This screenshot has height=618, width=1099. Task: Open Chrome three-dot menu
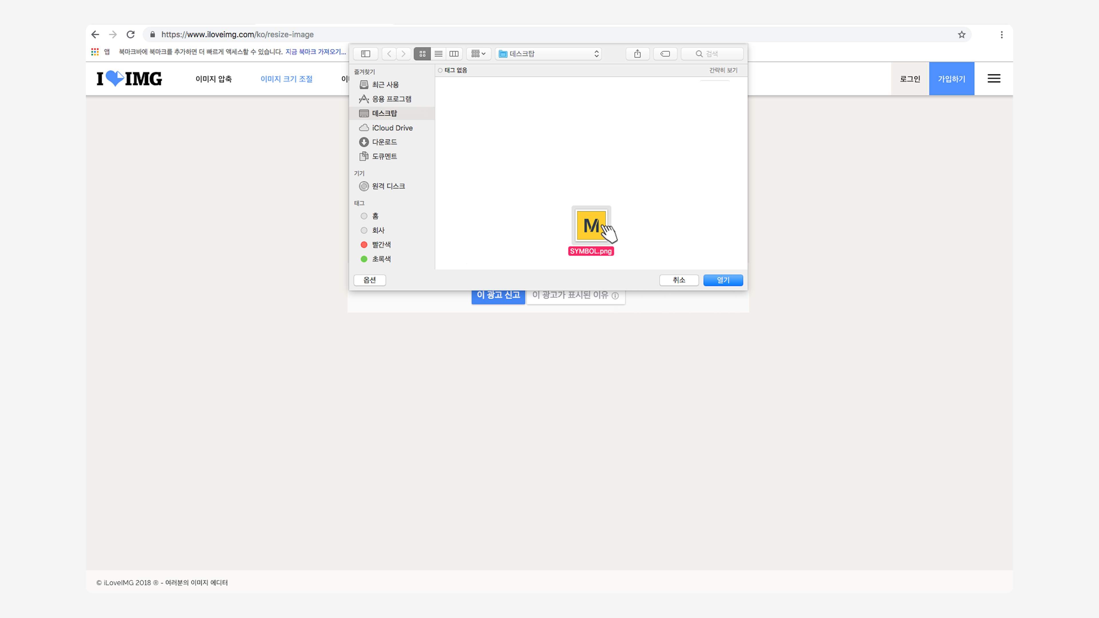point(1002,35)
